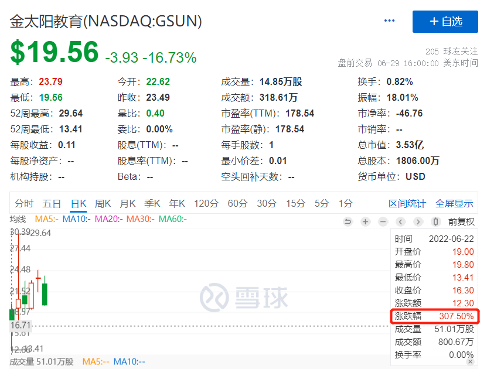
Task: Zoom out the chart with minus icon
Action: pyautogui.click(x=383, y=221)
